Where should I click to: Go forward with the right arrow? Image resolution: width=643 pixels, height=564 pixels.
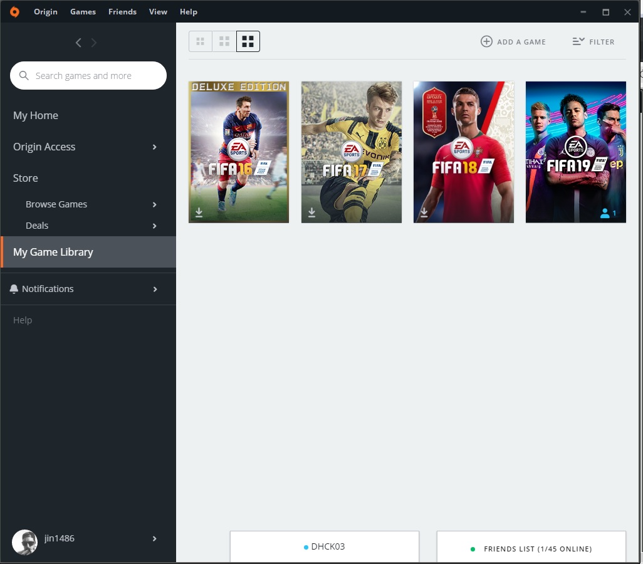pos(93,42)
